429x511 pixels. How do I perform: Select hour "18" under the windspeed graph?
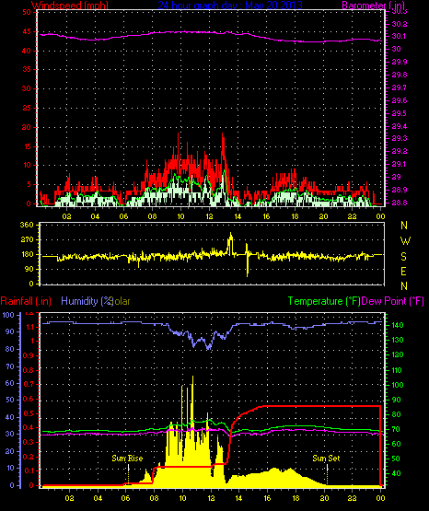click(295, 216)
